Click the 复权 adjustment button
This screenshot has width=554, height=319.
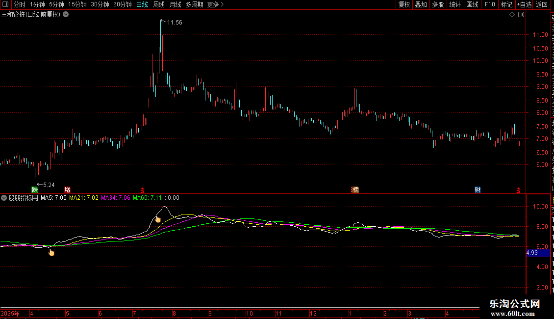tap(404, 4)
